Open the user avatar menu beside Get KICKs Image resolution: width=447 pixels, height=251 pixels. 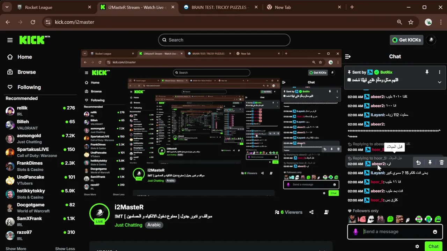coord(431,40)
